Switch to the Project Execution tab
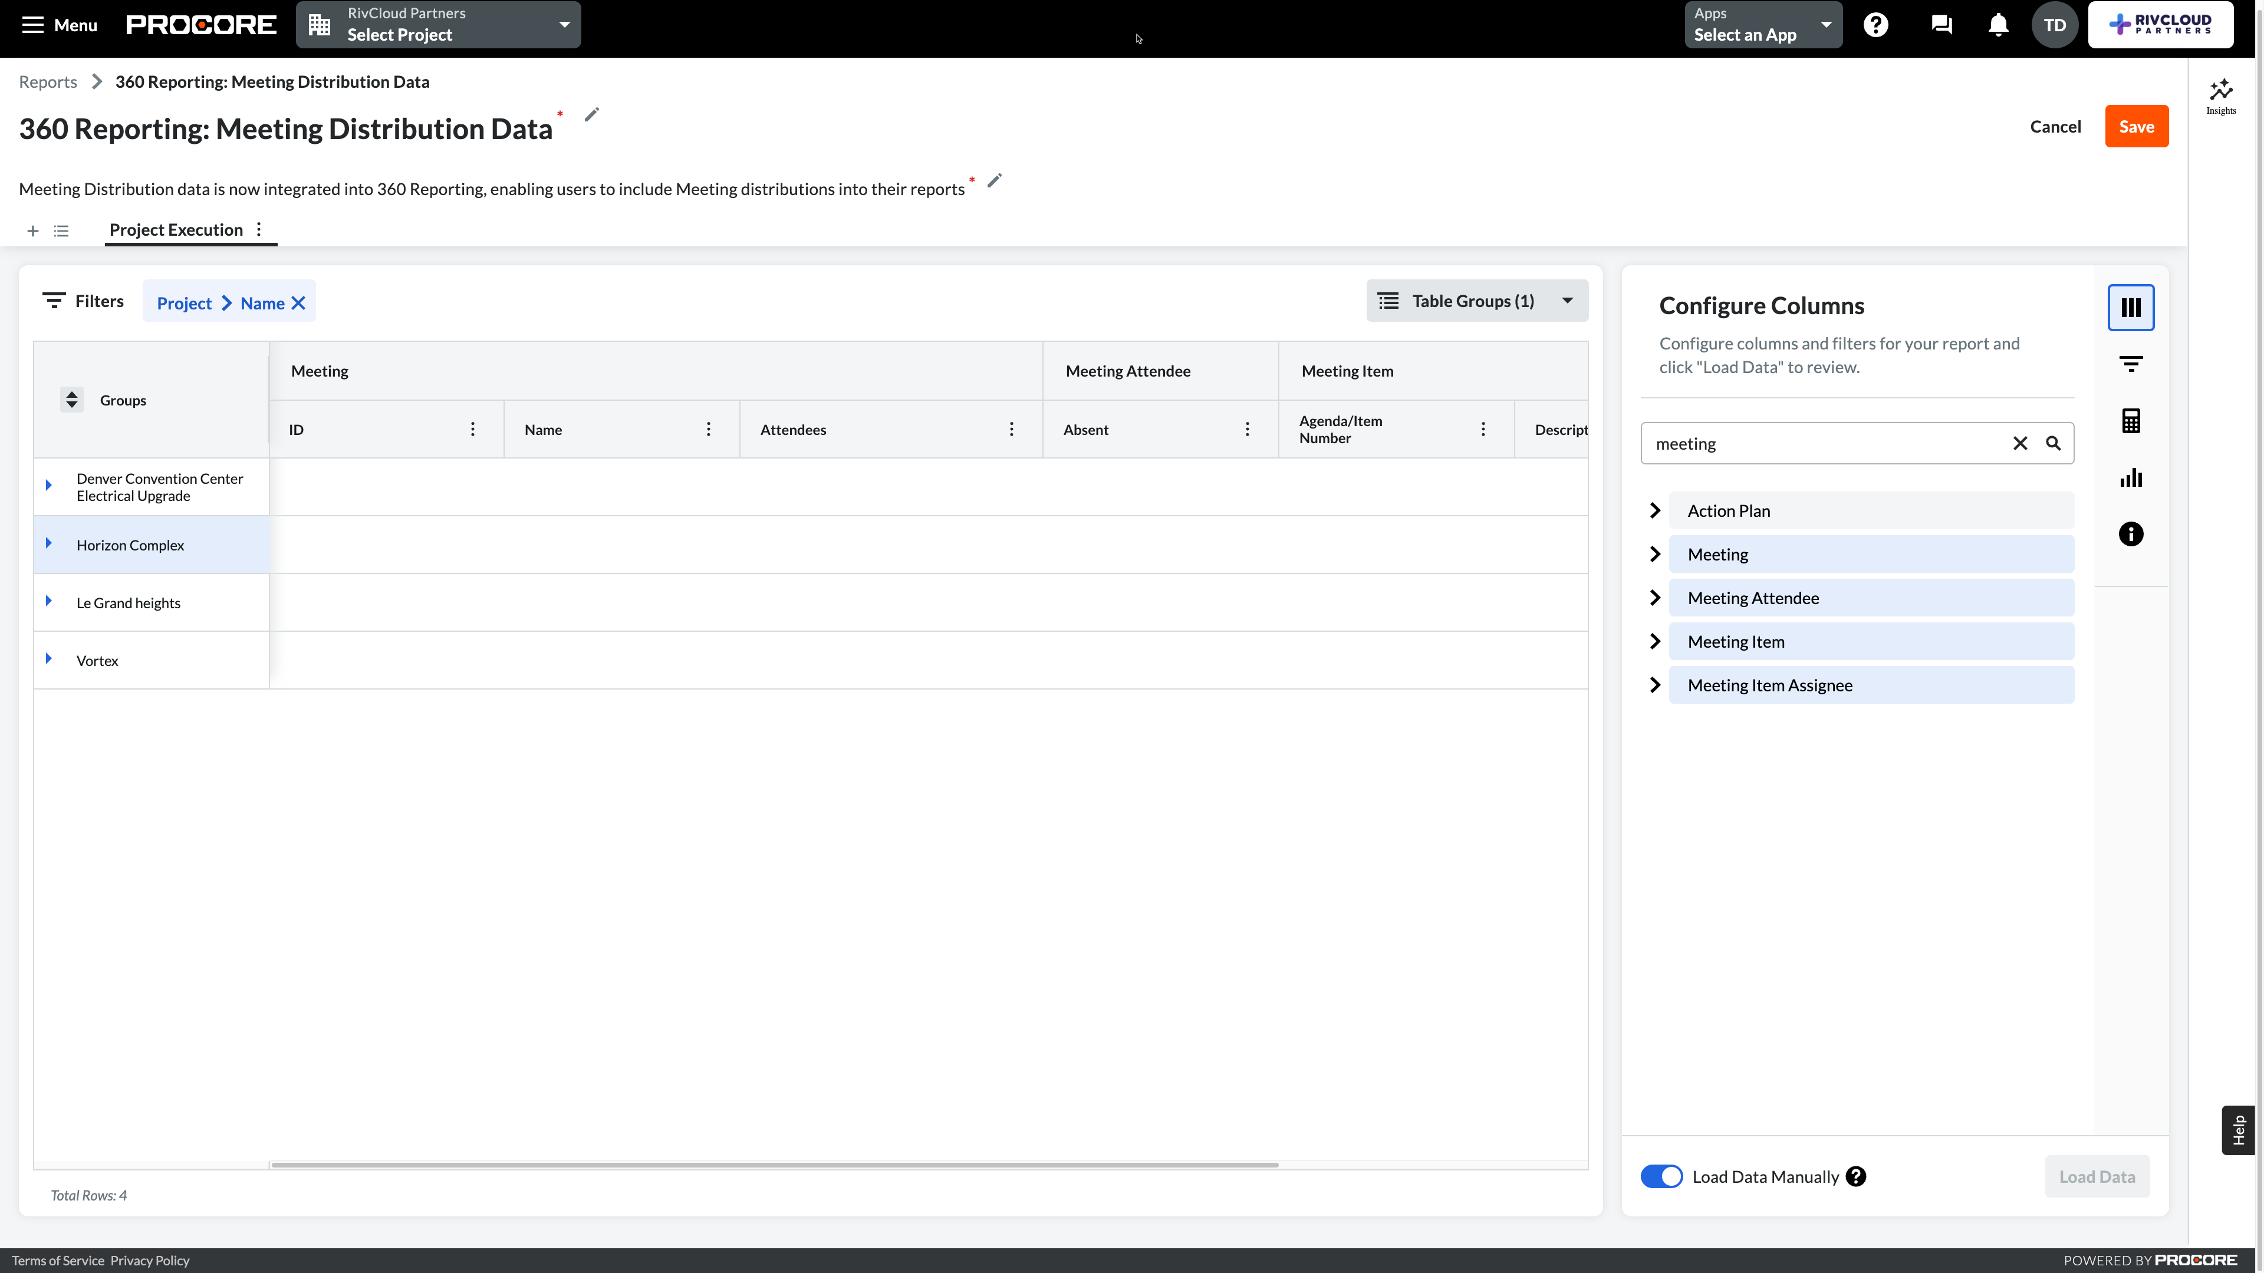 tap(176, 229)
